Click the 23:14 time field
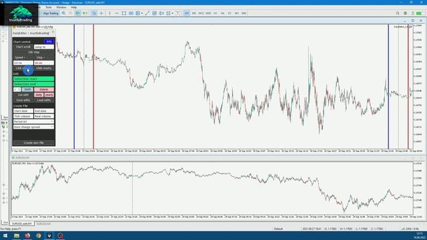Viewport: 427px width, 240px height. pos(23,63)
